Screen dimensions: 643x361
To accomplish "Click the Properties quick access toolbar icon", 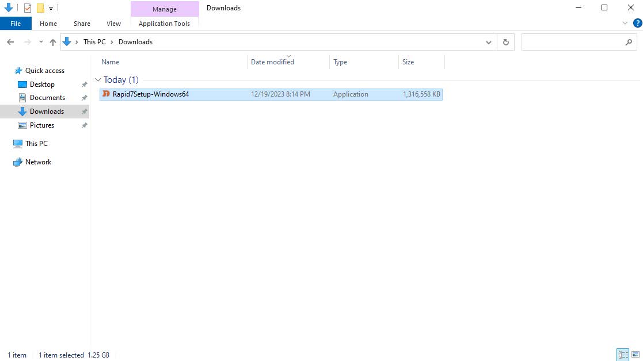I will pyautogui.click(x=28, y=8).
